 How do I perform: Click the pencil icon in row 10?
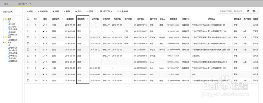(44, 81)
